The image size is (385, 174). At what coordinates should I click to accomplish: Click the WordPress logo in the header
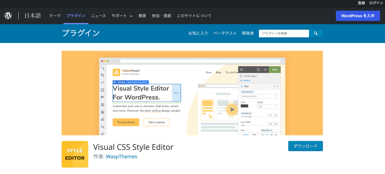point(8,15)
